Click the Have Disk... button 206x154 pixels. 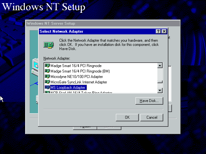coord(149,101)
